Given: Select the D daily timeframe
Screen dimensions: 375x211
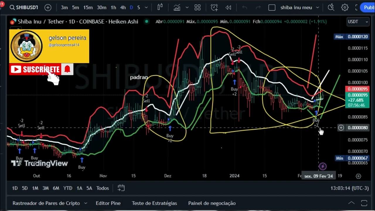Looking at the screenshot, I should 131,7.
